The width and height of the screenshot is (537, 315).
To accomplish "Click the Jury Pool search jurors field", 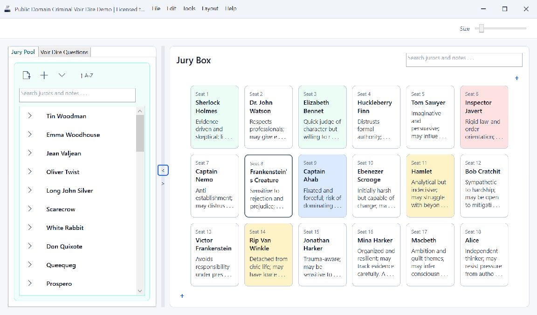I will pos(77,95).
